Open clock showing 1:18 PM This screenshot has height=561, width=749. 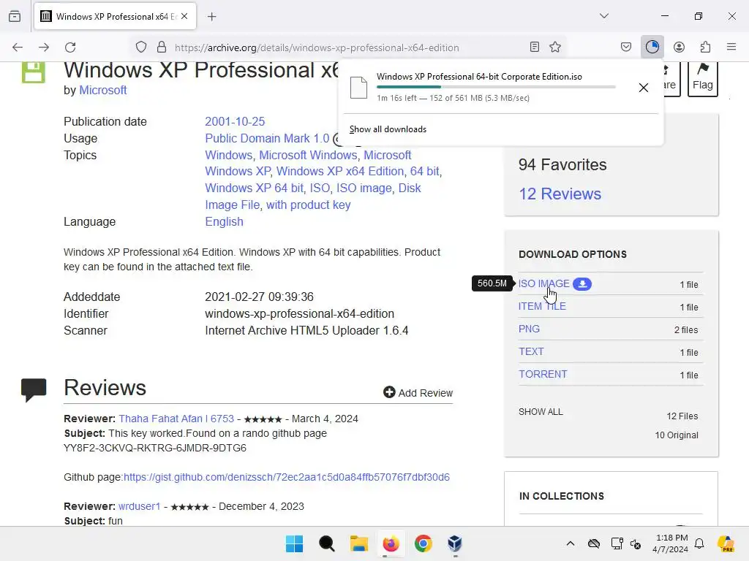[x=671, y=543]
